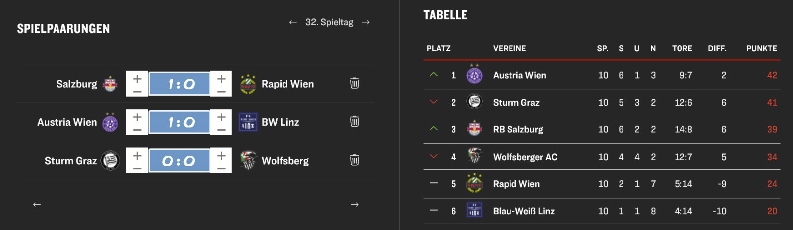Increase Sturm Graz's score by one
This screenshot has width=793, height=230.
pyautogui.click(x=137, y=155)
